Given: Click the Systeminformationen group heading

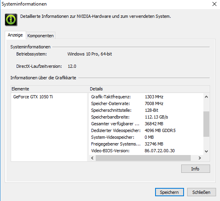Looking at the screenshot, I should click(30, 47).
